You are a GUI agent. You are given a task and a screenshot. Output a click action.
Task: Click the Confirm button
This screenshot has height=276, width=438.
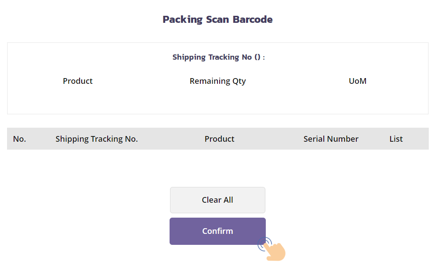click(x=217, y=231)
